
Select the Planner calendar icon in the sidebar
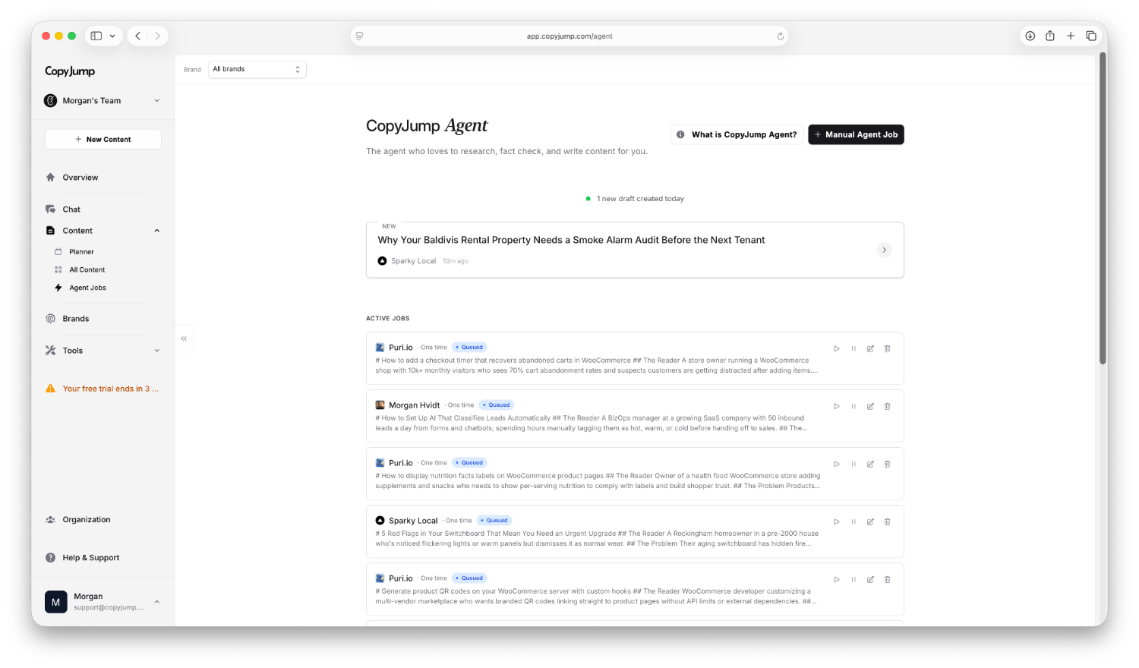coord(60,251)
